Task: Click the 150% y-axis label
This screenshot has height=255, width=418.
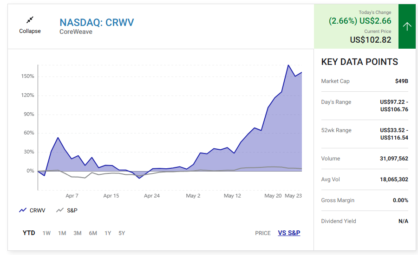Action: point(28,76)
